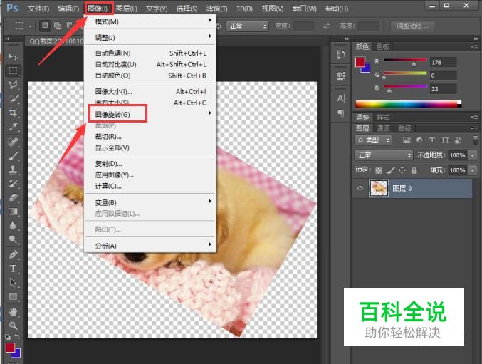Select the History Brush tool
482x364 pixels.
[x=13, y=184]
